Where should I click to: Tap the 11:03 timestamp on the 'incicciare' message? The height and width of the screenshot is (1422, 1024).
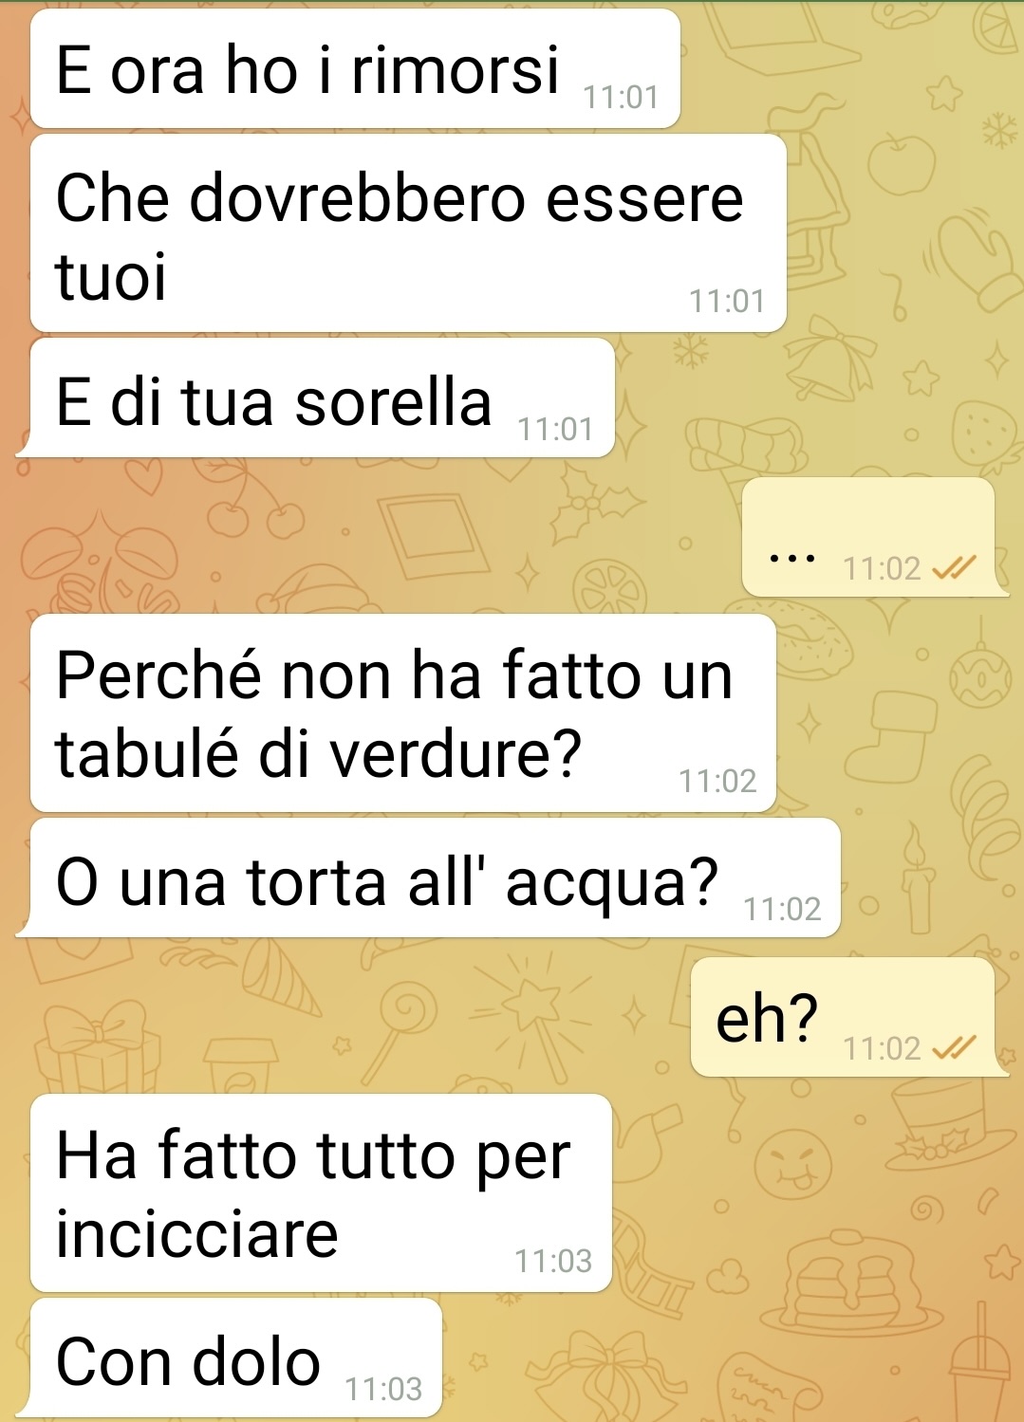click(x=553, y=1261)
